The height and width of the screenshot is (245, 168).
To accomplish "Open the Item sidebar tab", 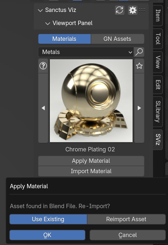I will click(x=158, y=15).
